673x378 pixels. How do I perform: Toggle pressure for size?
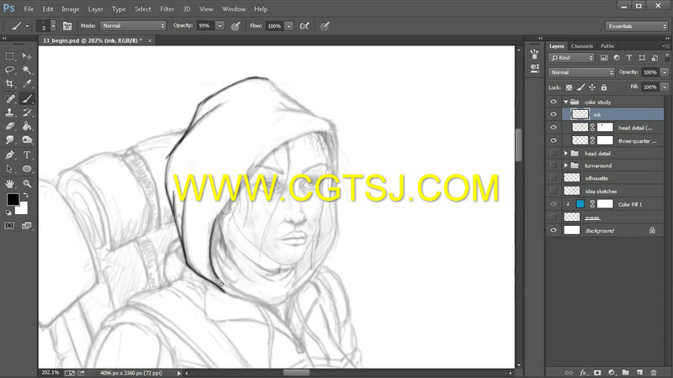pos(325,26)
